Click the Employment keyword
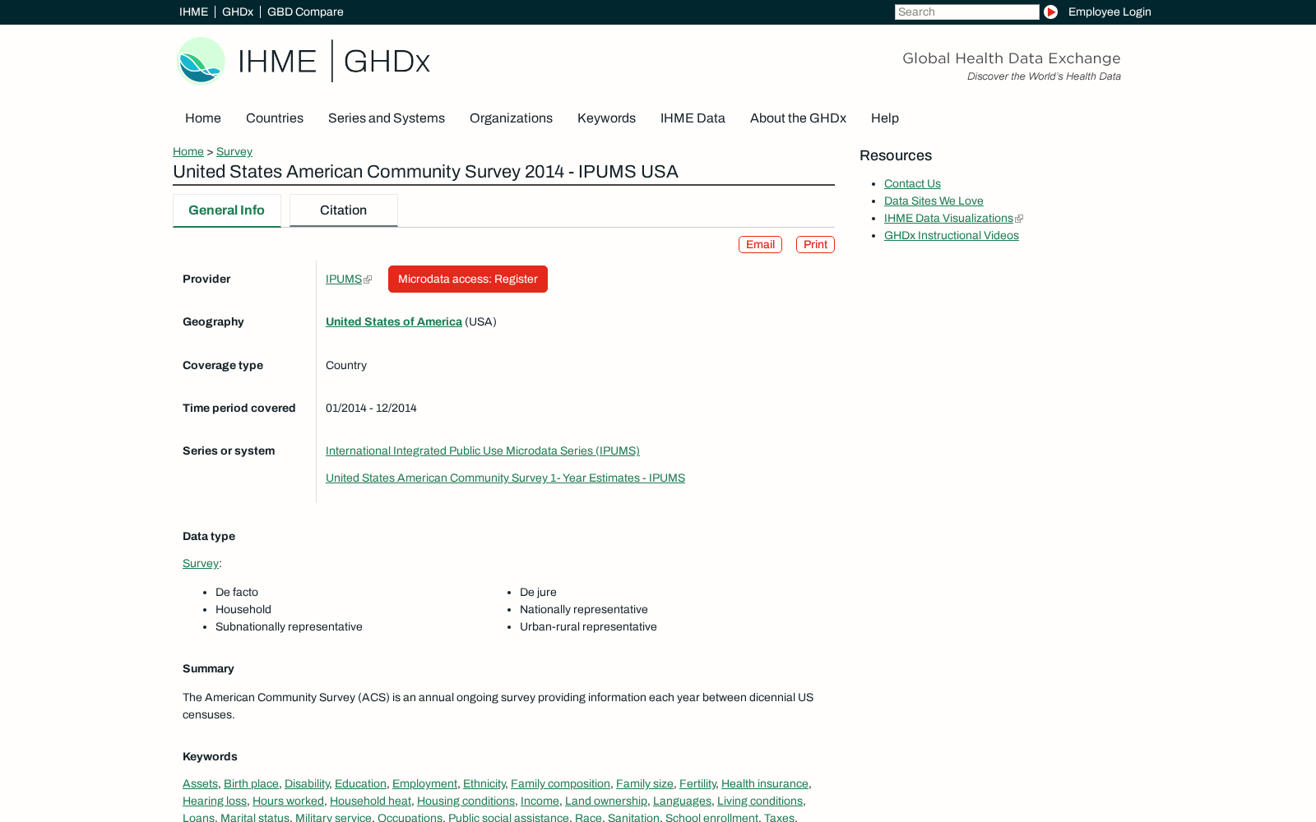Image resolution: width=1316 pixels, height=822 pixels. click(424, 783)
